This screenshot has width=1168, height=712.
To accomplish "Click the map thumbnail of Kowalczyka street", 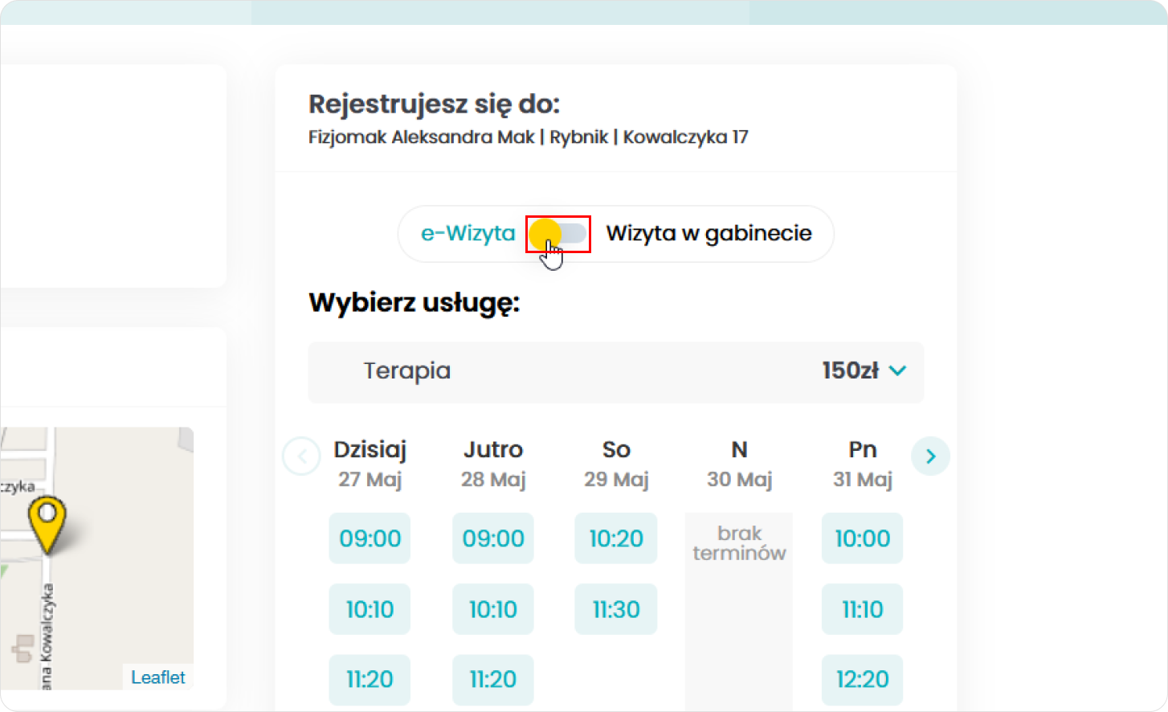I will tap(96, 559).
